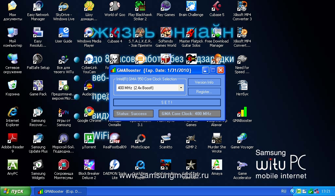The width and height of the screenshot is (335, 196).
Task: Select the Adobe Reader 9 icon
Action: pyautogui.click(x=13, y=138)
